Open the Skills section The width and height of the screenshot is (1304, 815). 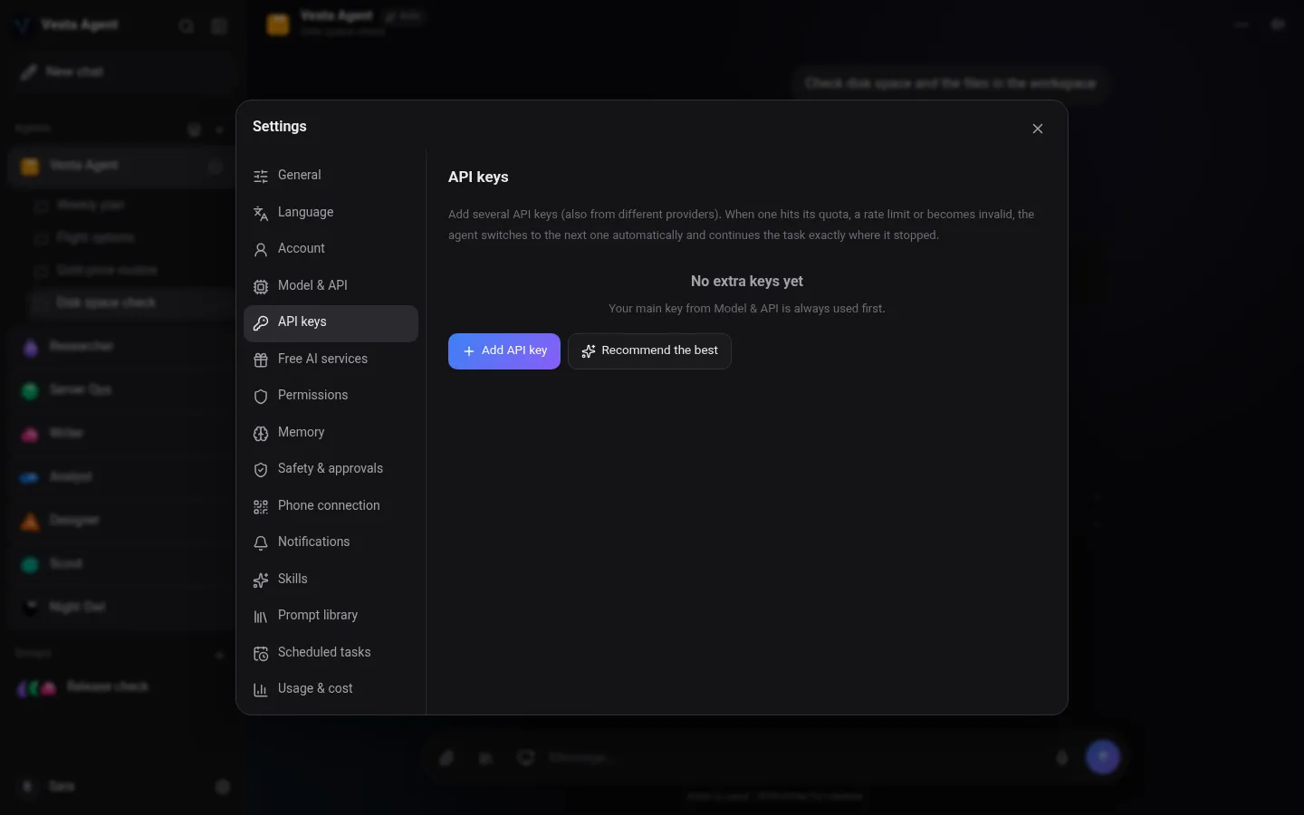(331, 580)
